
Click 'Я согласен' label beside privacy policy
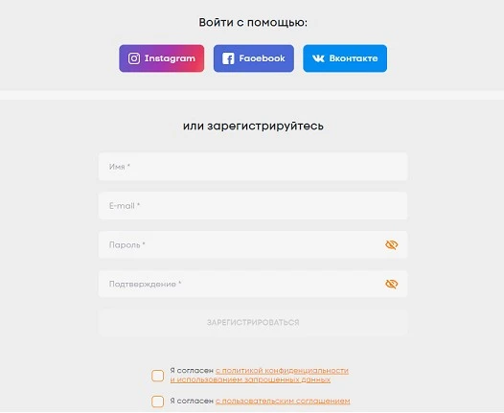192,371
